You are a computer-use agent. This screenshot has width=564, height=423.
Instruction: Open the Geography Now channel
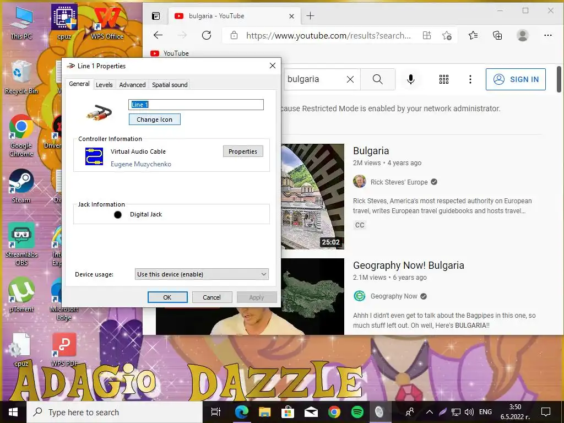[394, 296]
